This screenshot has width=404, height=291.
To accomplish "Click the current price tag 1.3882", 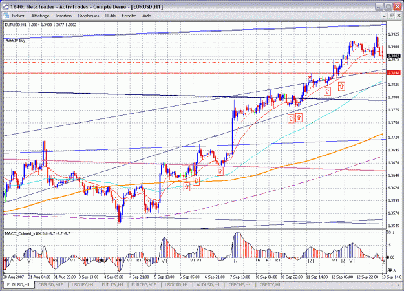I will pyautogui.click(x=394, y=56).
